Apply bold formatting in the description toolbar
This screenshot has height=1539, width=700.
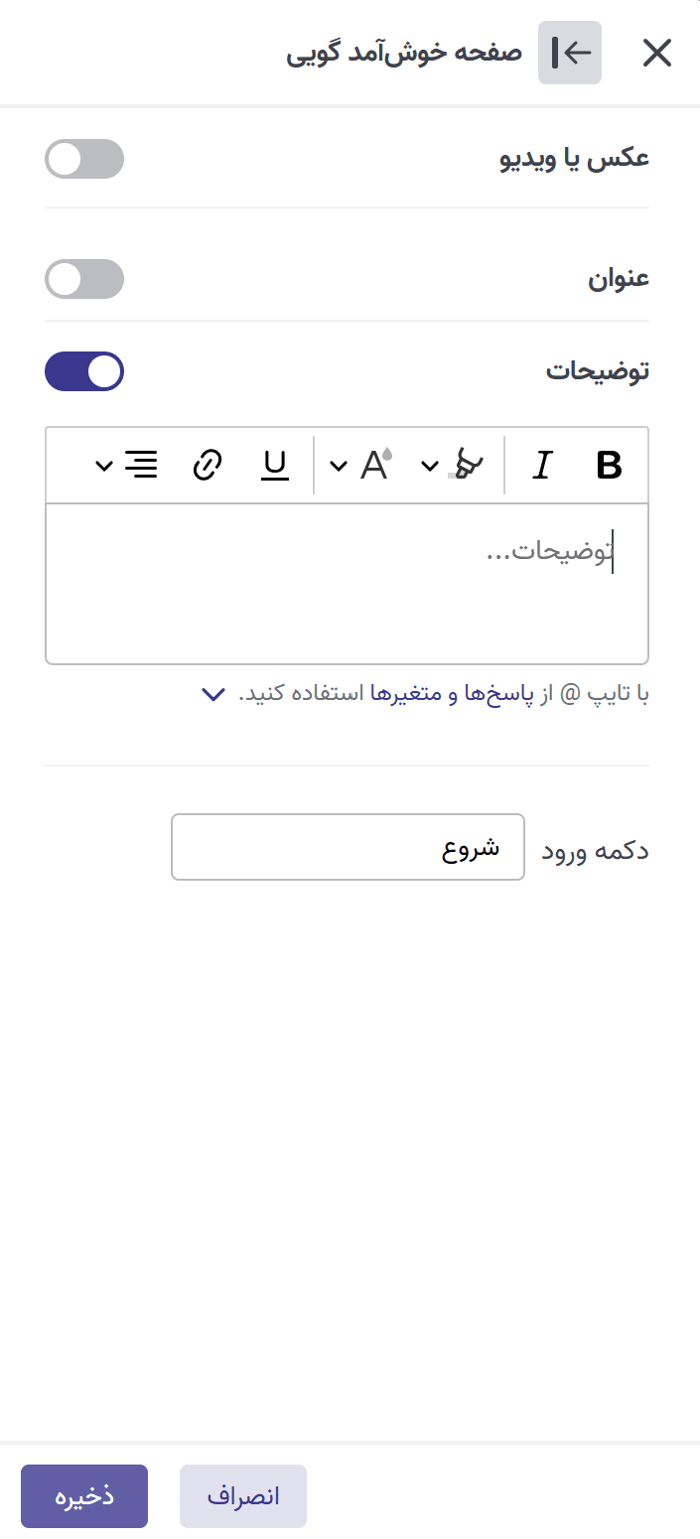pos(608,465)
